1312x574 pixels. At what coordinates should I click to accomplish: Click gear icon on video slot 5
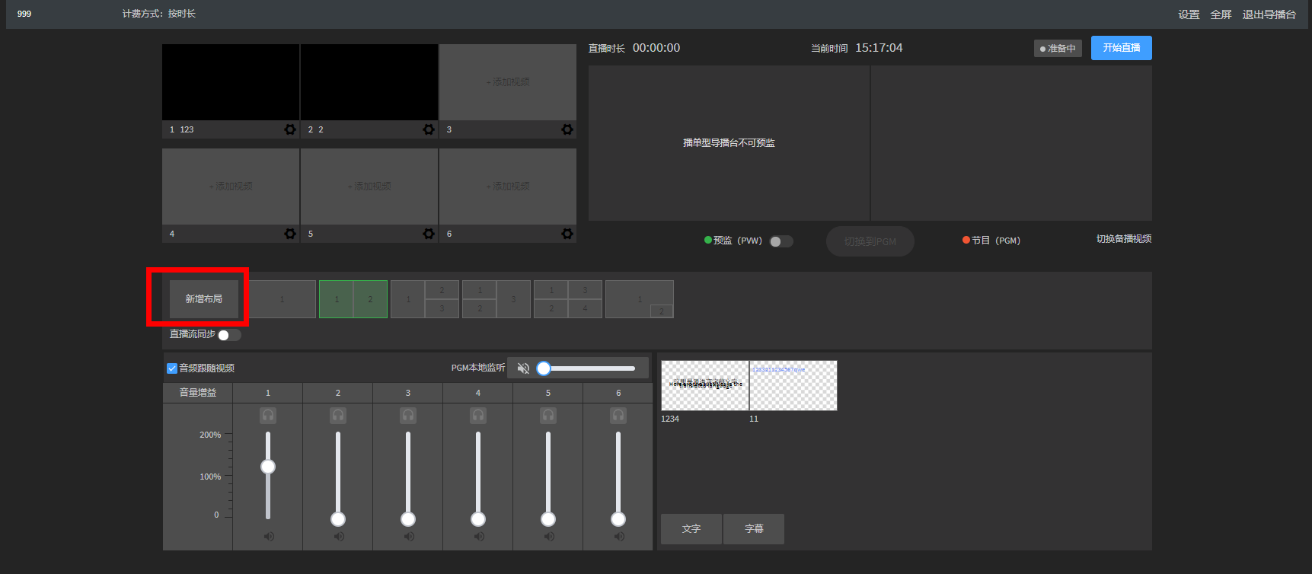429,234
